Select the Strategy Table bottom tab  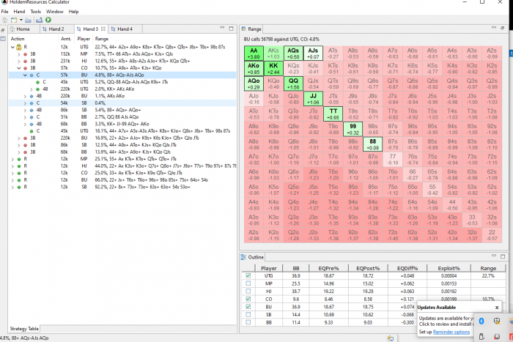(x=24, y=329)
